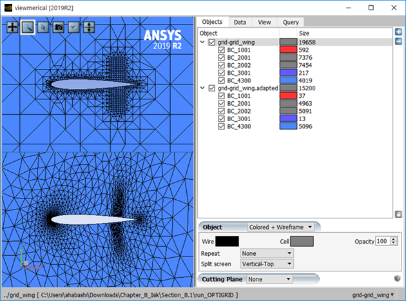Viewport: 406px width, 301px height.
Task: Open the Colored + Wireframe dropdown
Action: tap(281, 227)
